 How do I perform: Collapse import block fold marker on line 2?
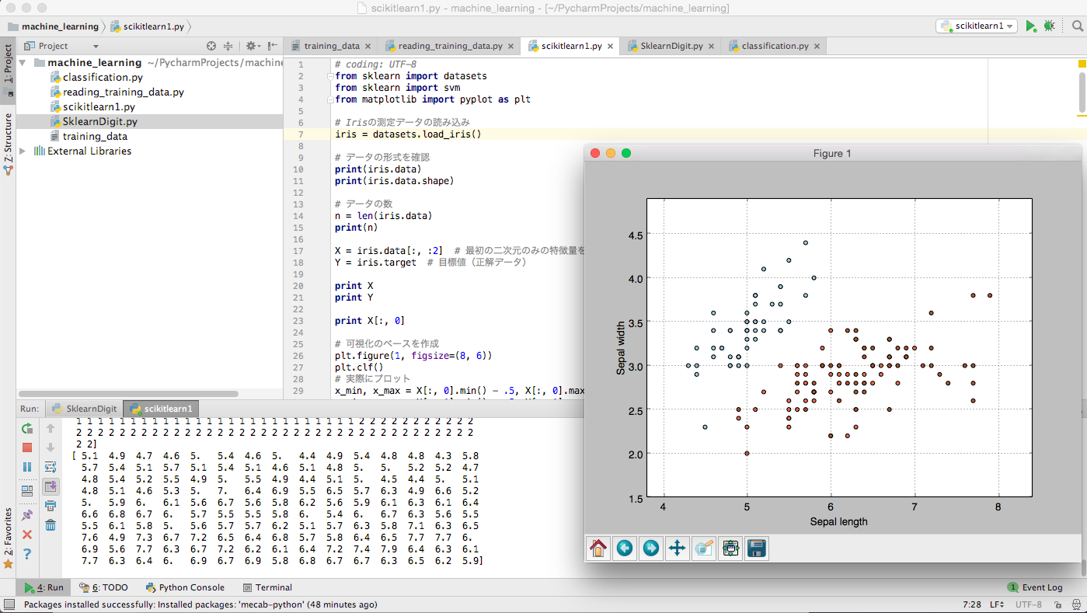pyautogui.click(x=330, y=76)
